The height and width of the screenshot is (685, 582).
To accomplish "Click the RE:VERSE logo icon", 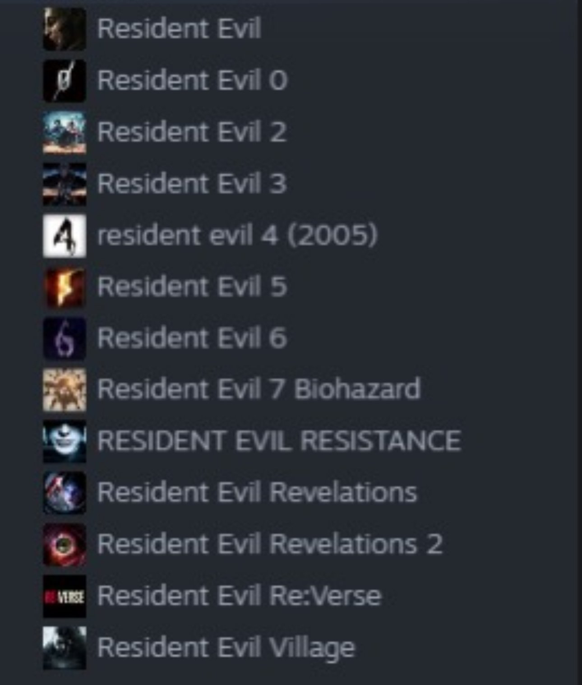I will (65, 596).
